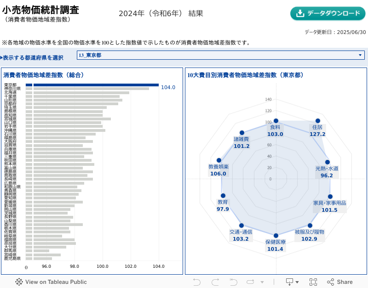Click the 諸雑費 101.2 label

[x=241, y=143]
